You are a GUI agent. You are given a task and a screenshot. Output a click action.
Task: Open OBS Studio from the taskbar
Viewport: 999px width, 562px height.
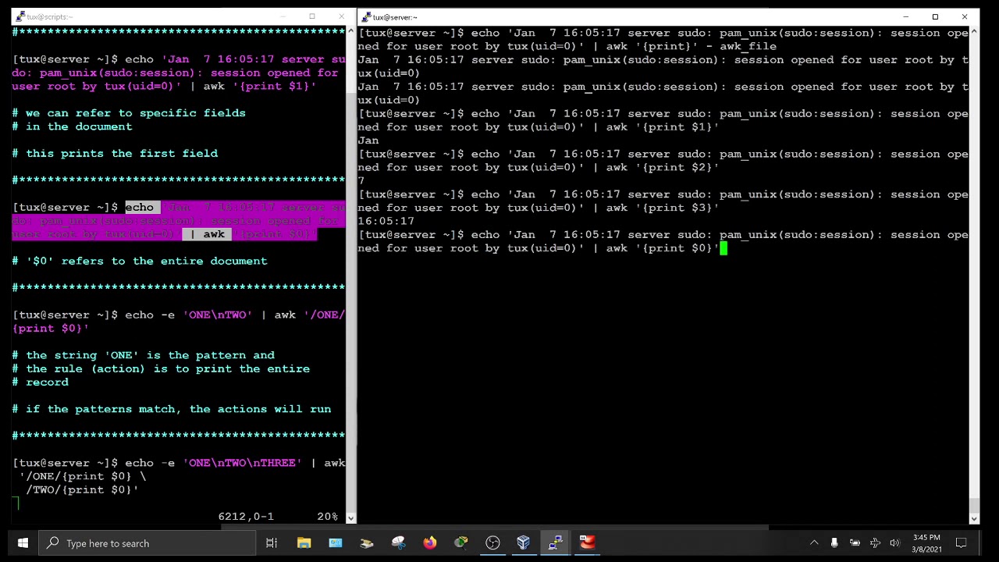point(492,543)
